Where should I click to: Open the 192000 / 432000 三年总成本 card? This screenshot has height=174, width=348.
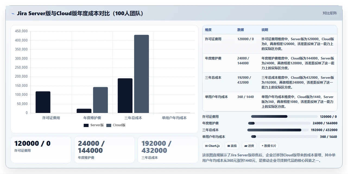coord(168,150)
